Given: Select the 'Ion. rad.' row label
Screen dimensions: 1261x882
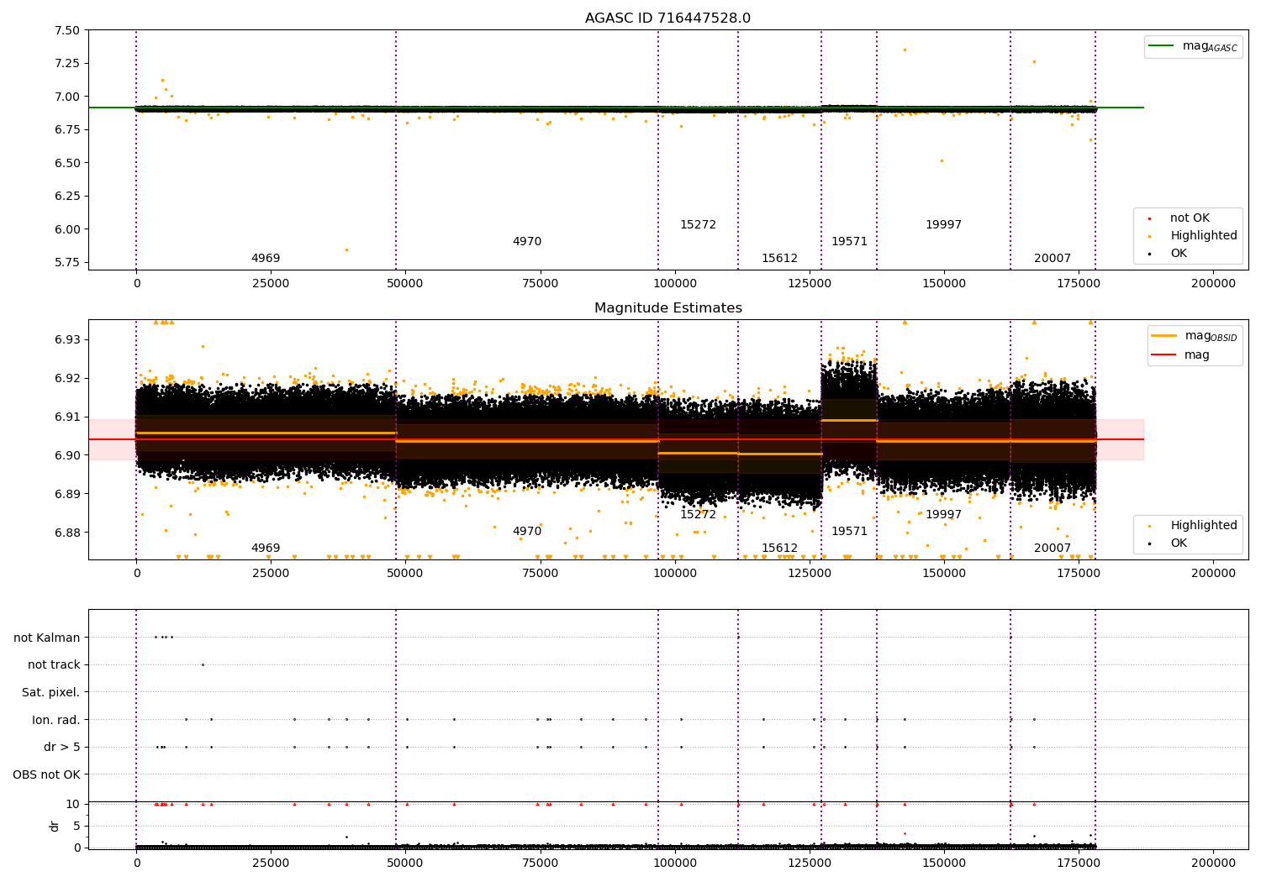Looking at the screenshot, I should click(55, 720).
